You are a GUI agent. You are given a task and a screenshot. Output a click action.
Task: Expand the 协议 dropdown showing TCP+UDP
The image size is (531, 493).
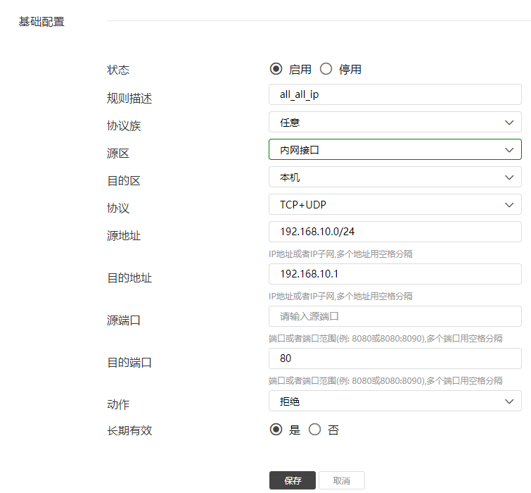pyautogui.click(x=387, y=204)
